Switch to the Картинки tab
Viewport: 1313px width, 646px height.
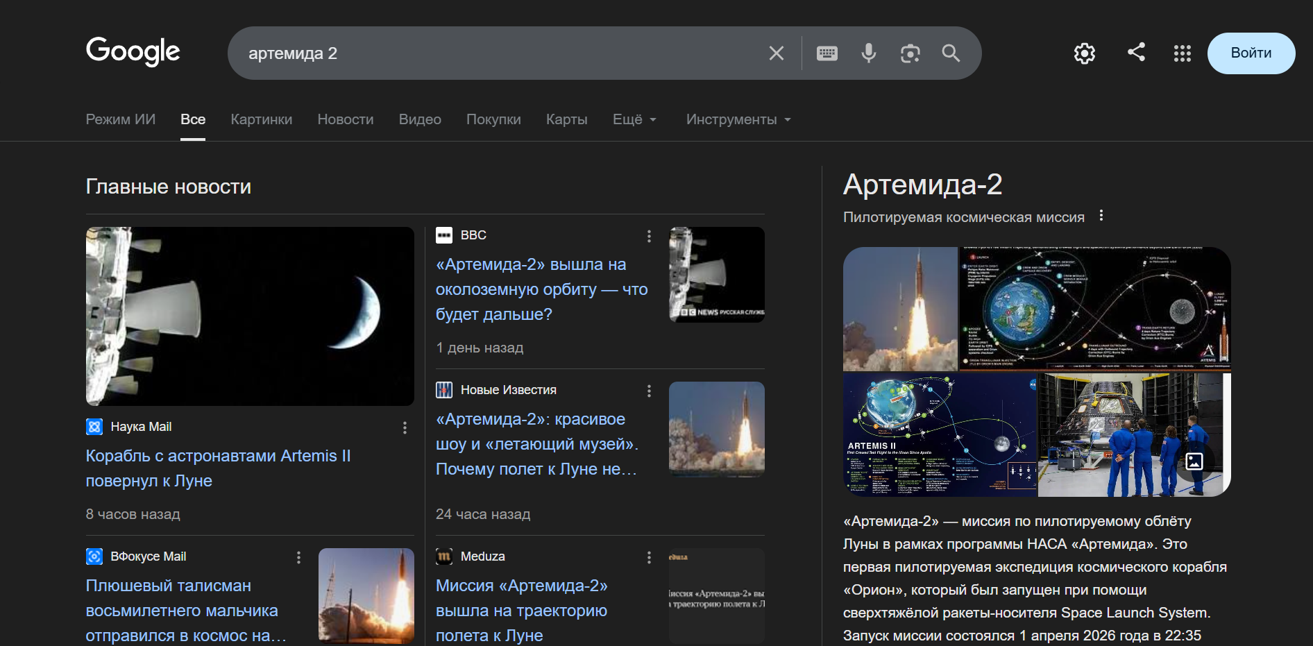261,119
